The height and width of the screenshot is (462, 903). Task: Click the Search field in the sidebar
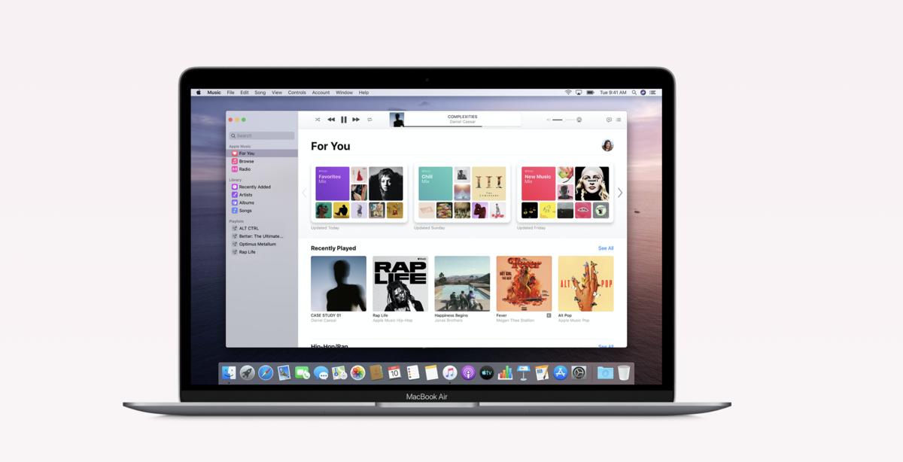(x=262, y=136)
